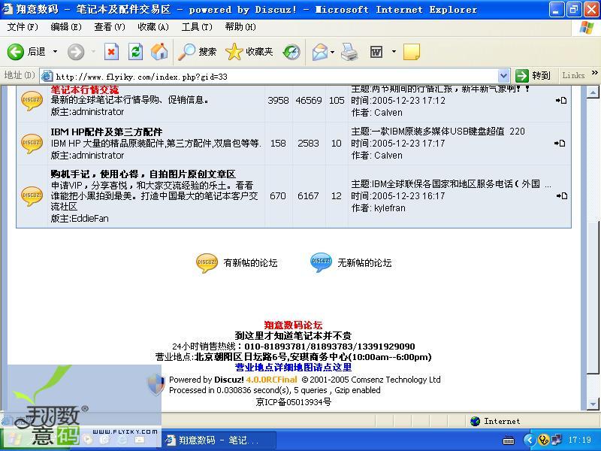Click the address bar URL field
The height and width of the screenshot is (451, 601).
tap(276, 77)
